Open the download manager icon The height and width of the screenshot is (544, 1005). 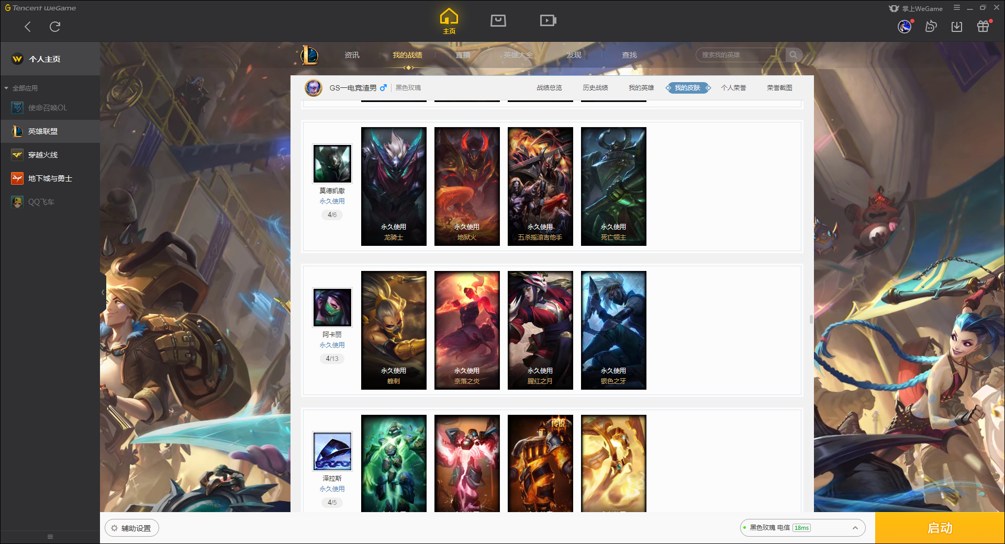click(957, 26)
